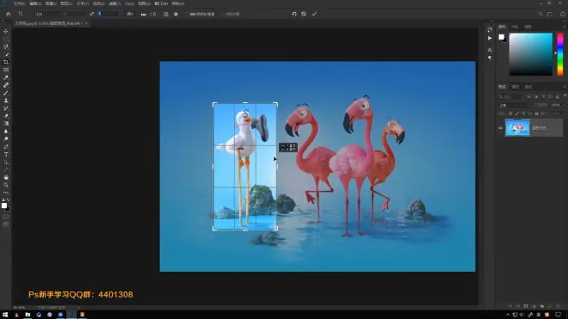Image resolution: width=568 pixels, height=319 pixels.
Task: Select the Dodge tool
Action: pos(6,139)
